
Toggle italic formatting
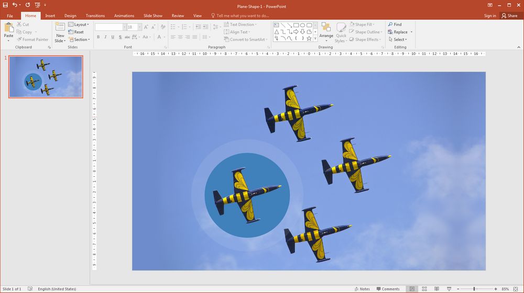point(105,37)
